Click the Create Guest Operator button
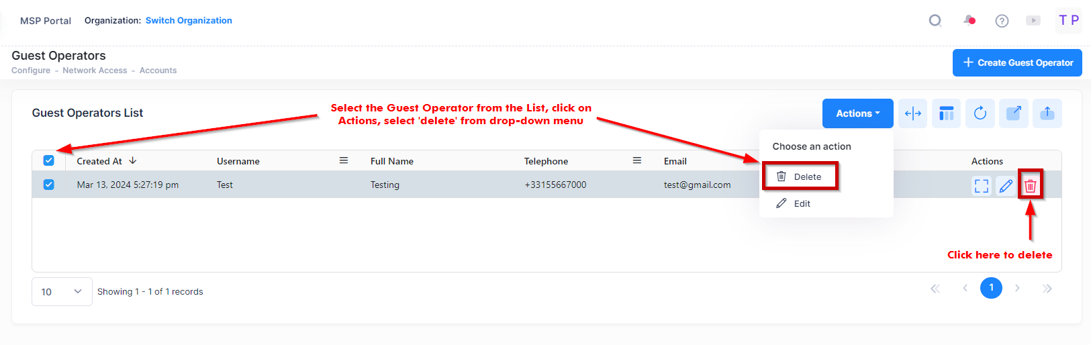The image size is (1091, 345). 1016,62
